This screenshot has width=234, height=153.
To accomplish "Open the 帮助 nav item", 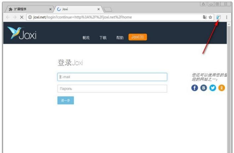I will pyautogui.click(x=120, y=38).
